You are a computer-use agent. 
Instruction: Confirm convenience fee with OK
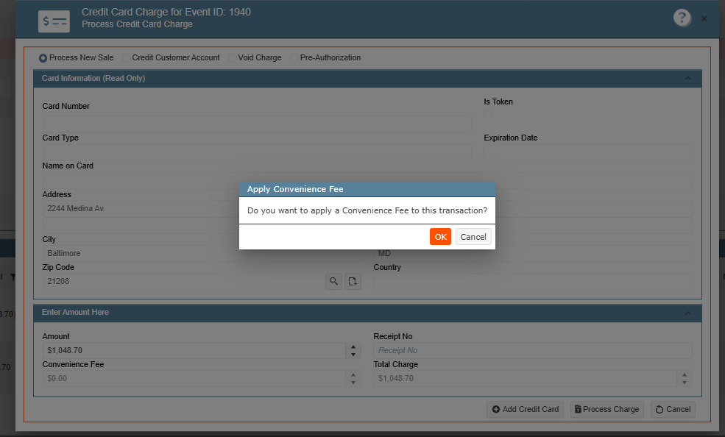click(x=440, y=236)
